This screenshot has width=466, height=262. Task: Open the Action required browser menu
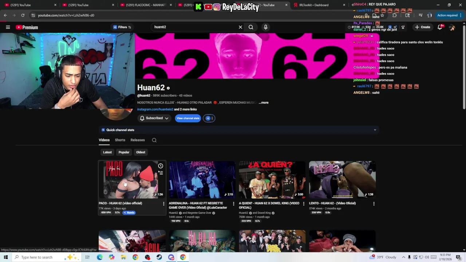[x=449, y=15]
